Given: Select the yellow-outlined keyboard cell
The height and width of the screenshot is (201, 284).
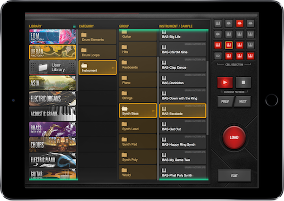Looking at the screenshot, I should click(x=229, y=45).
